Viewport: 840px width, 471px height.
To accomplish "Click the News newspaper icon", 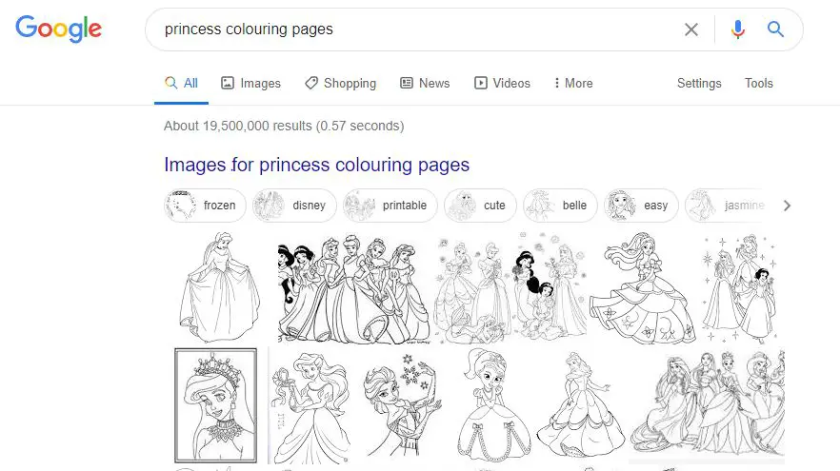I will [407, 83].
